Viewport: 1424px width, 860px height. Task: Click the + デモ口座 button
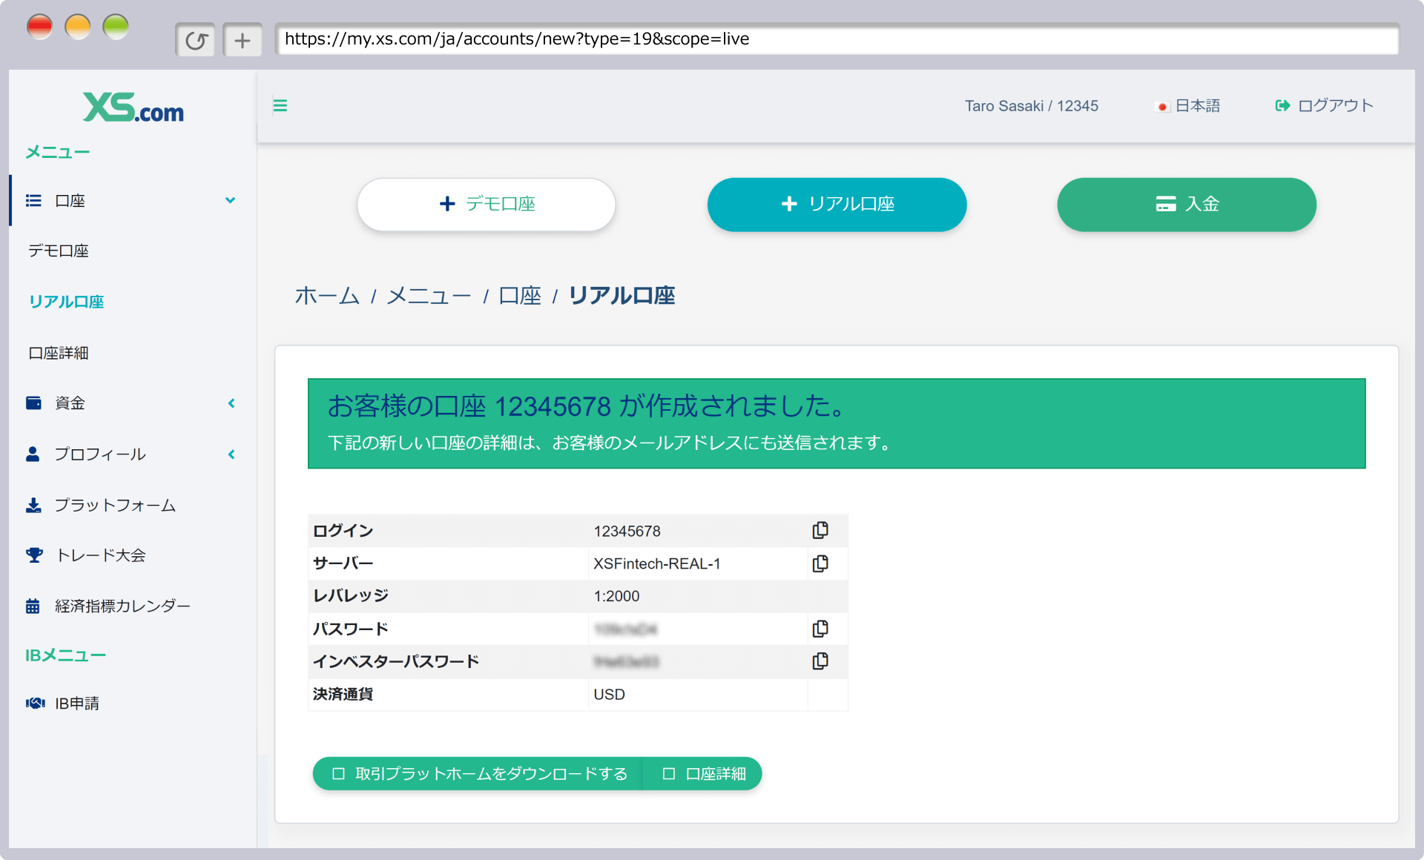click(x=487, y=204)
